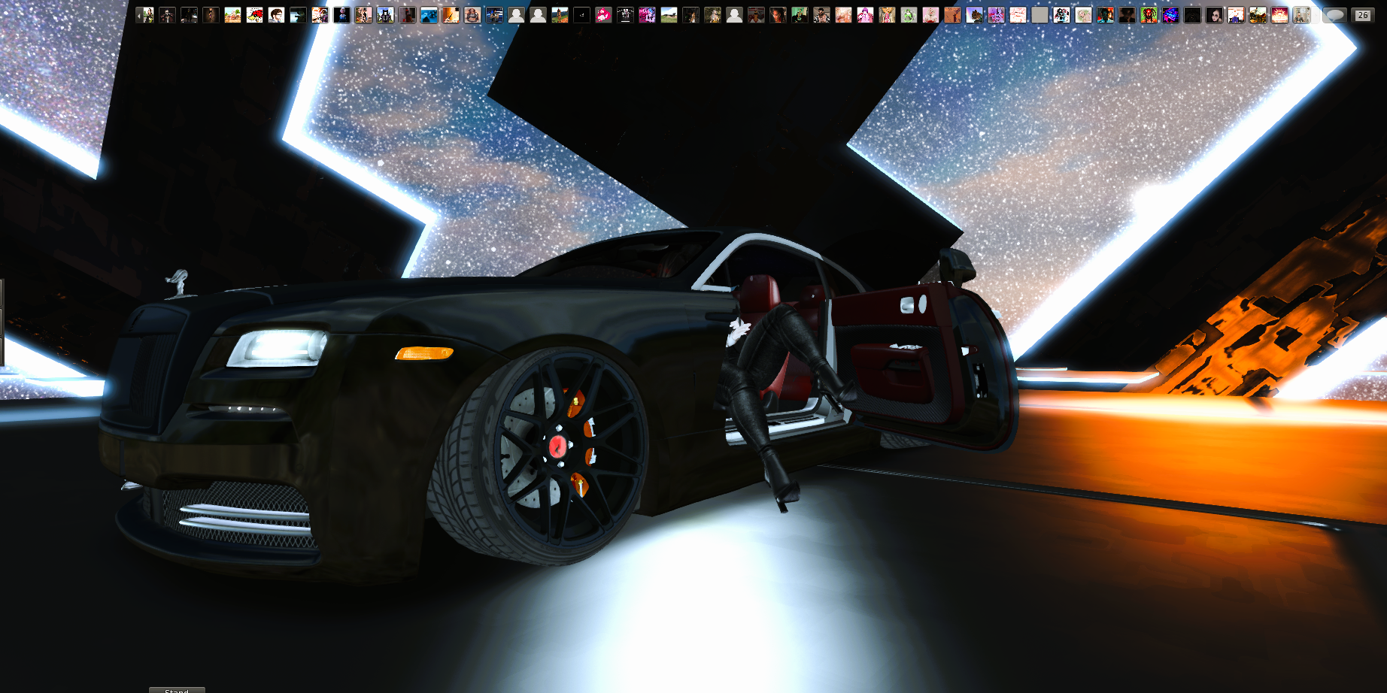Open the magenta pink graphic chat icon
Viewport: 1387px width, 693px height.
(x=647, y=15)
